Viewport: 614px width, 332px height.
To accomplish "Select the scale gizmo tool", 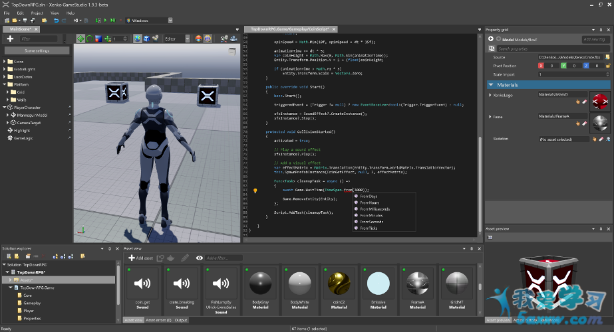I will click(x=98, y=39).
